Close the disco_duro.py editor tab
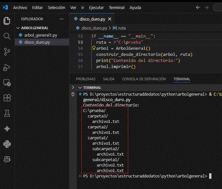222x189 pixels. pos(110,19)
